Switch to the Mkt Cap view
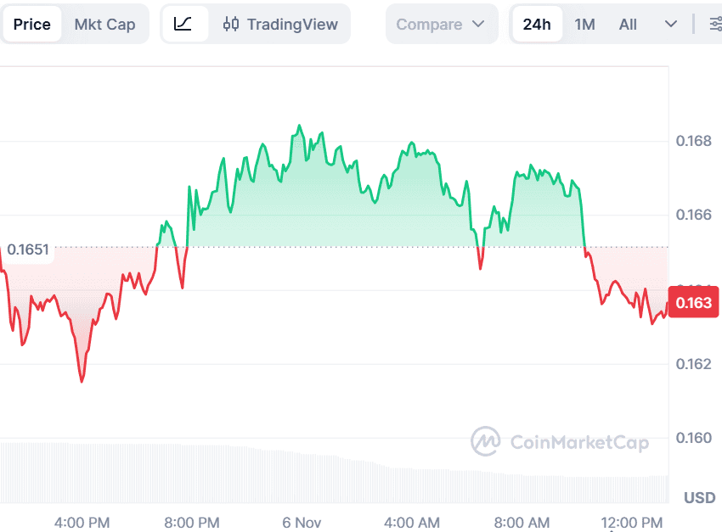Image resolution: width=722 pixels, height=532 pixels. 104,24
